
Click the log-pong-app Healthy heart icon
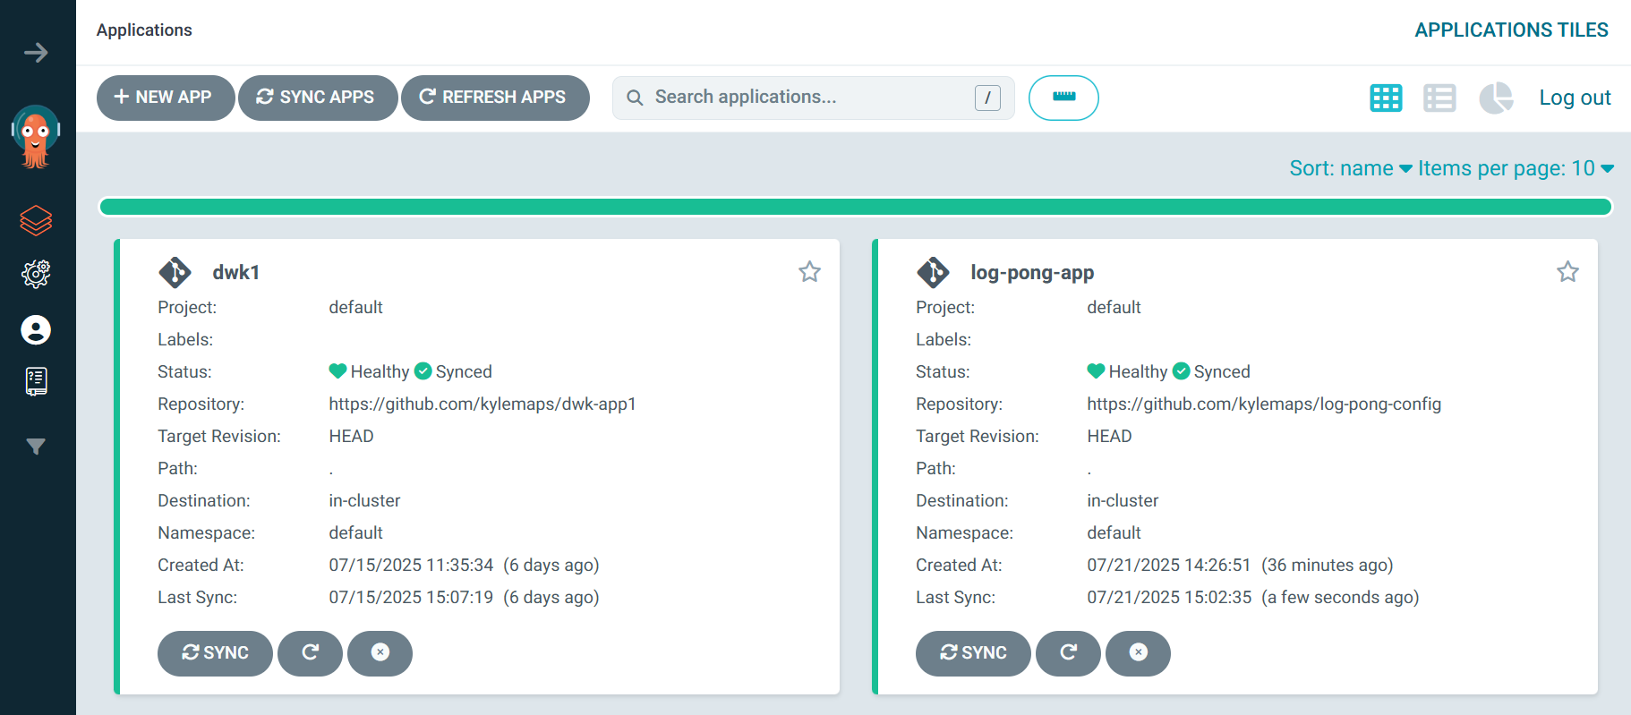point(1096,371)
